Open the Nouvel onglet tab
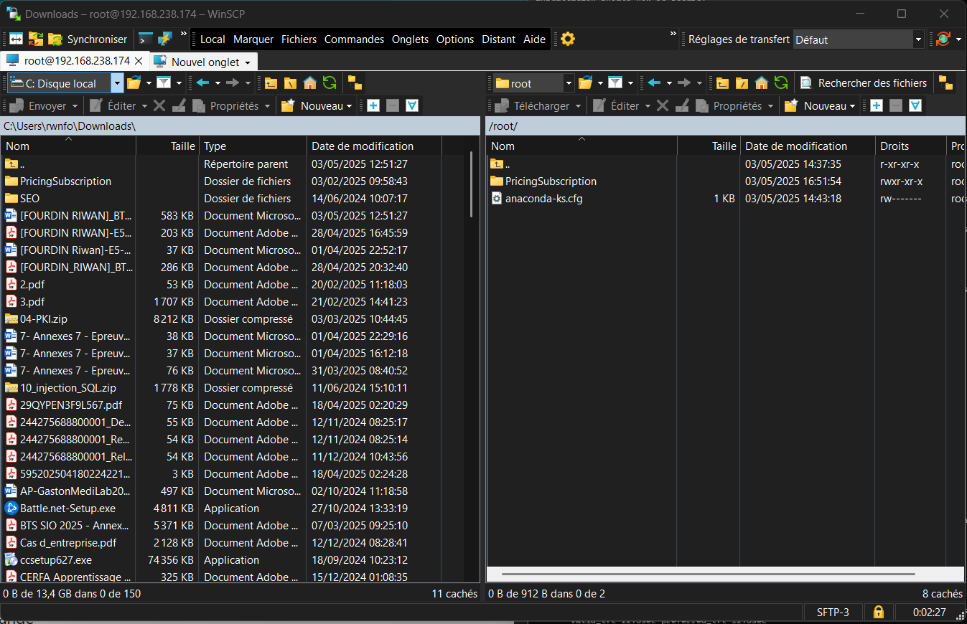The image size is (967, 624). (202, 62)
